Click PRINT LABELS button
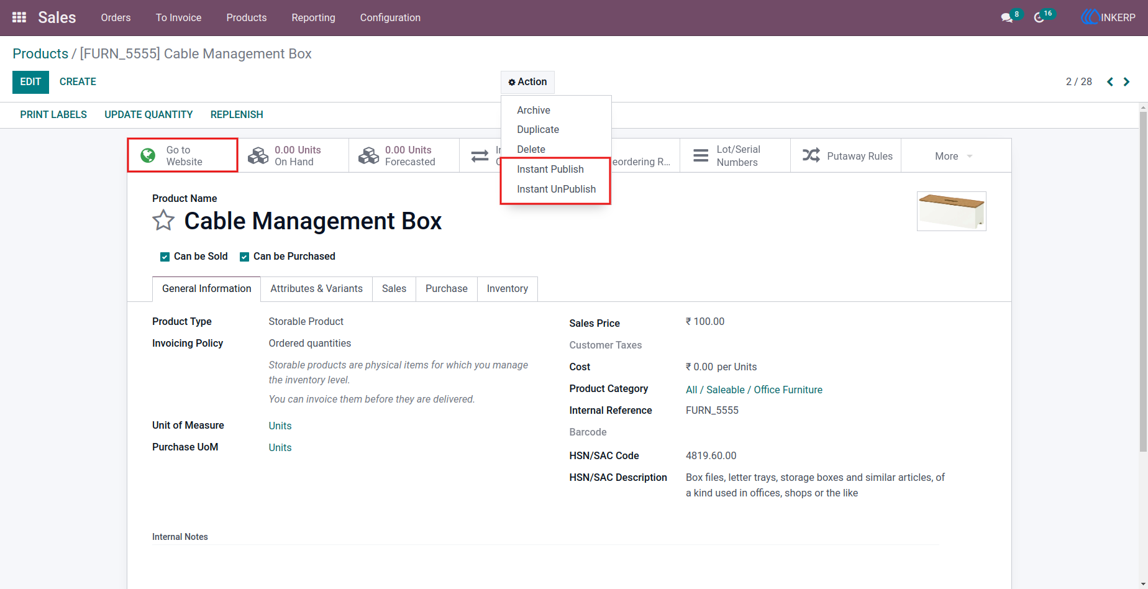Image resolution: width=1148 pixels, height=589 pixels. click(x=53, y=114)
